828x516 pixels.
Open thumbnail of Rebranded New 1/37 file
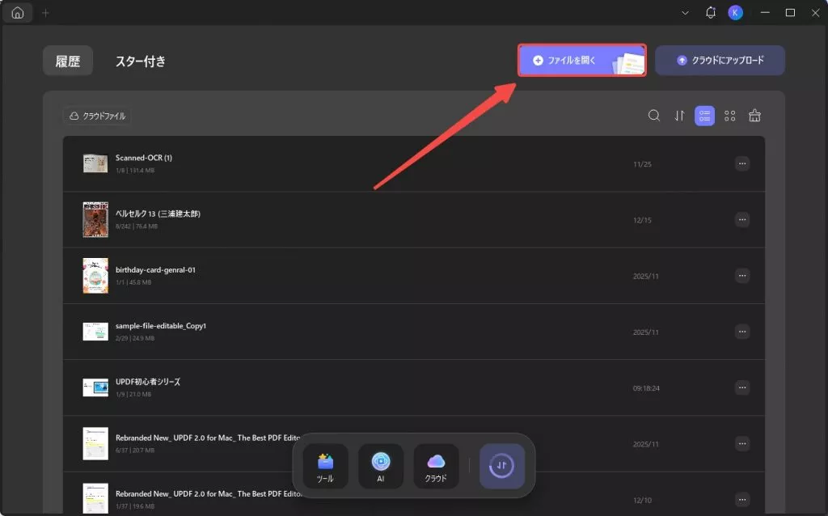click(x=95, y=498)
